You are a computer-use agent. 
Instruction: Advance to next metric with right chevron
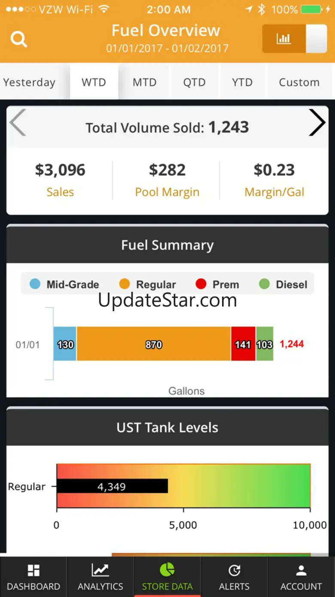tap(317, 123)
